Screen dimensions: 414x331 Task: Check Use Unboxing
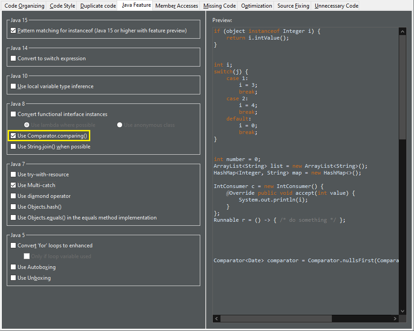tap(13, 278)
